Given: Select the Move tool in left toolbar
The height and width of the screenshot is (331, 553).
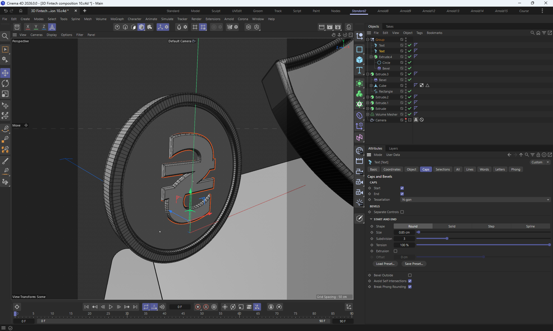Looking at the screenshot, I should [5, 73].
